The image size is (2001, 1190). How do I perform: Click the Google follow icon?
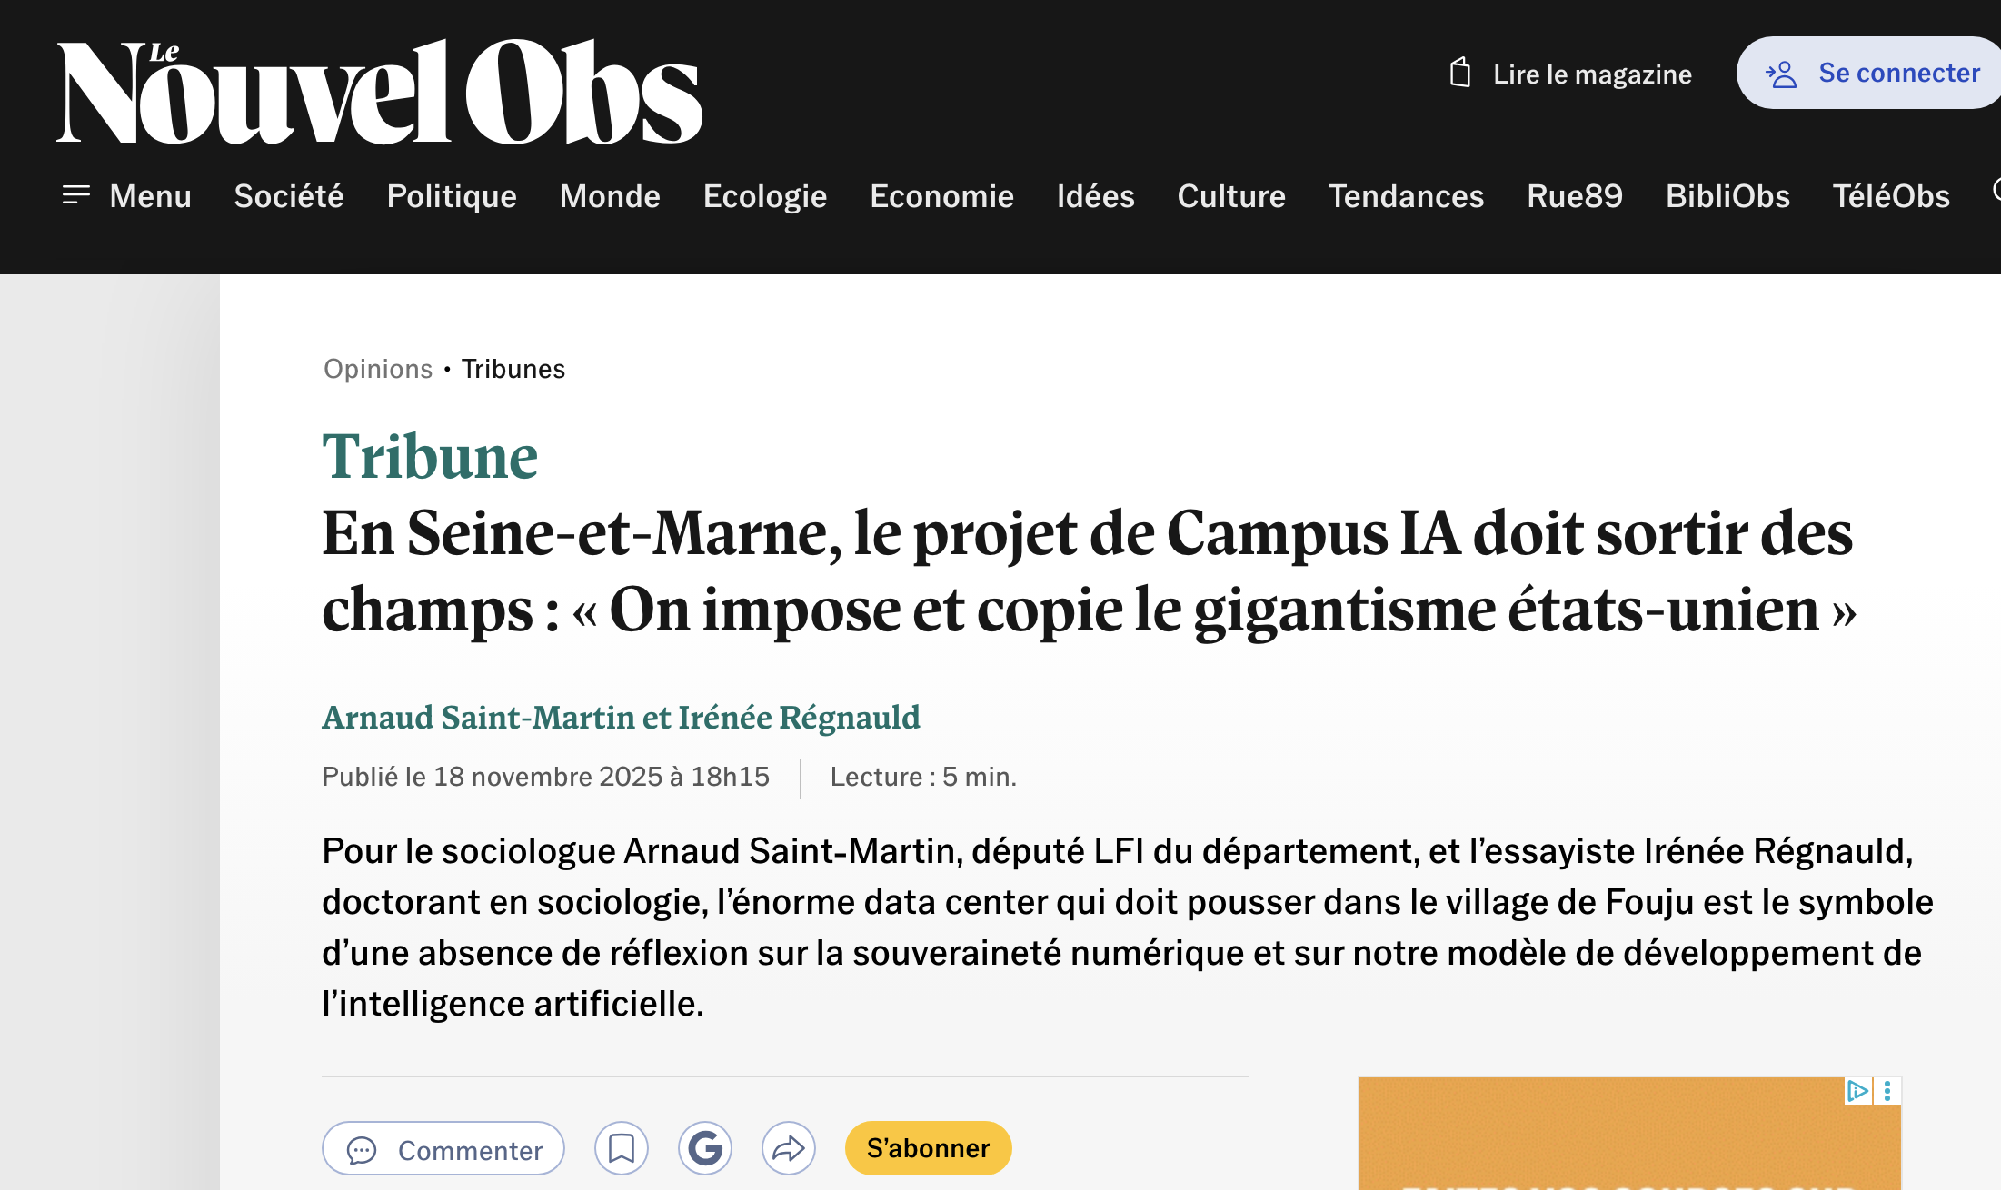[705, 1148]
